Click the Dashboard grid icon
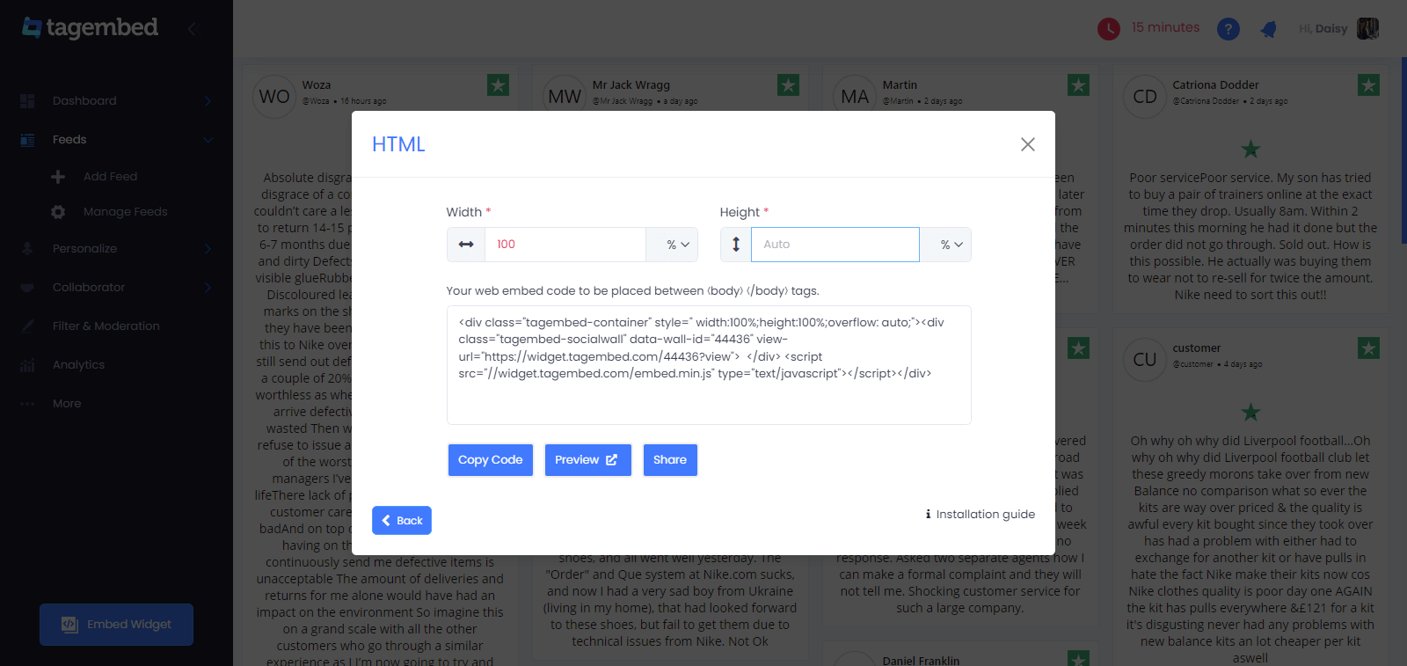Image resolution: width=1407 pixels, height=666 pixels. 28,101
